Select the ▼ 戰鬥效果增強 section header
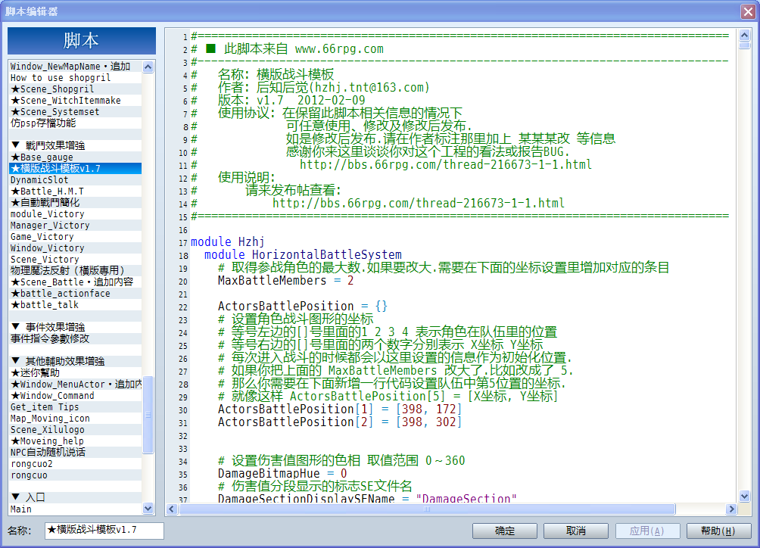760x548 pixels. 76,146
